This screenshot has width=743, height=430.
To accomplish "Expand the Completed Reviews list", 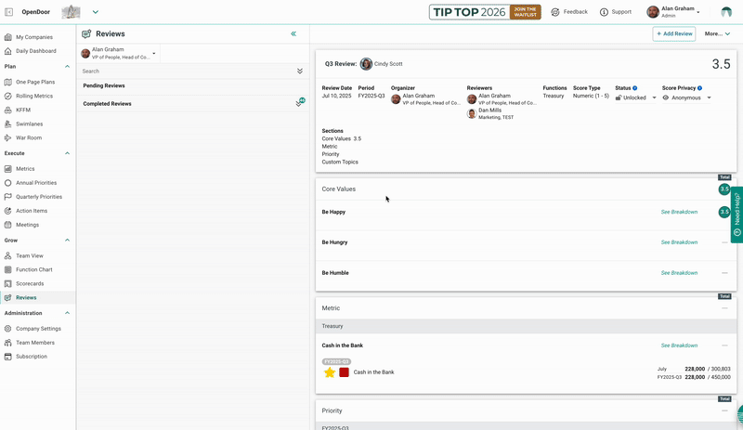I will coord(299,104).
